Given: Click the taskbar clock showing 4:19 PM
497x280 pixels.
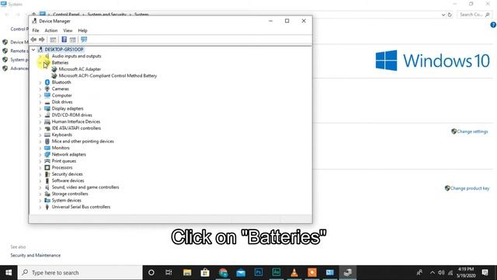Looking at the screenshot, I should point(466,272).
